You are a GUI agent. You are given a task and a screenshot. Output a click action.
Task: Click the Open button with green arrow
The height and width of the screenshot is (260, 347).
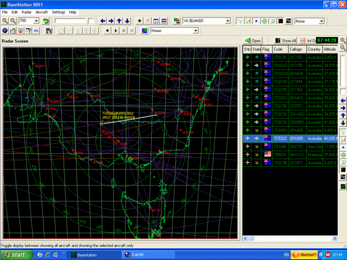point(253,41)
